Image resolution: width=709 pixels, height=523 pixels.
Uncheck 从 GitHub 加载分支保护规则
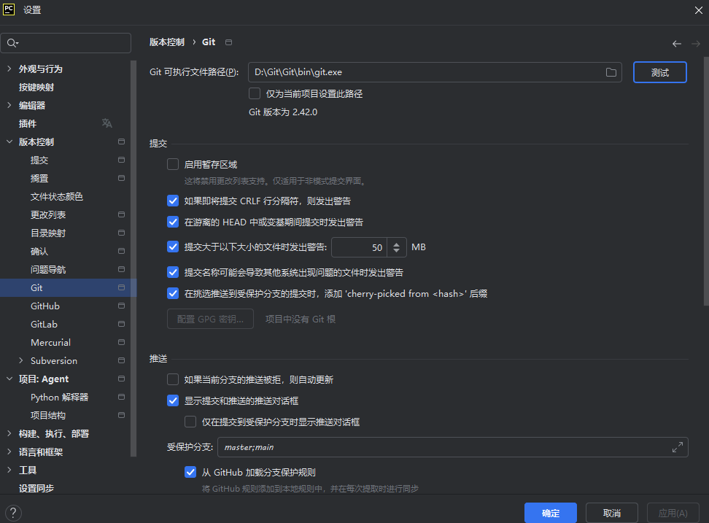[x=190, y=472]
